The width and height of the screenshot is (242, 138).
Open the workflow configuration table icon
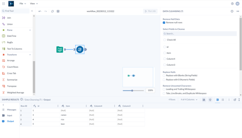pos(58,11)
